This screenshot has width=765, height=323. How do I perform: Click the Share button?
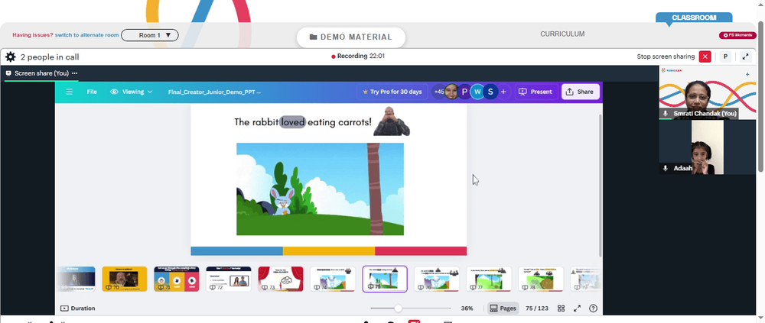[x=580, y=92]
